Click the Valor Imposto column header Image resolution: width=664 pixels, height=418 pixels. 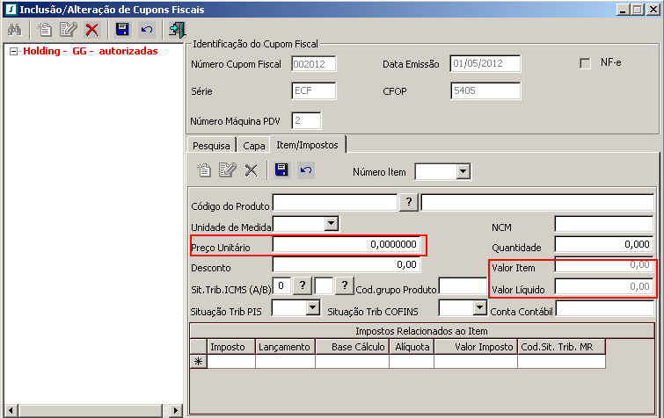(476, 347)
